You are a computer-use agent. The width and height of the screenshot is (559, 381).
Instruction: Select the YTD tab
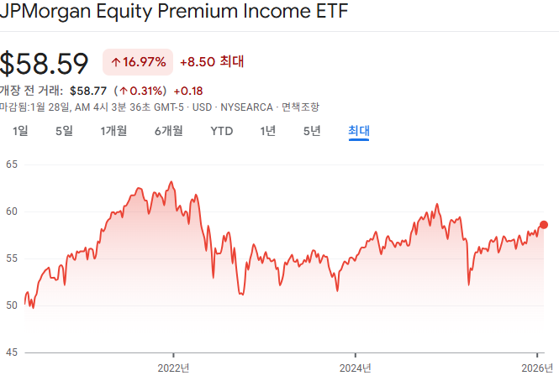222,130
